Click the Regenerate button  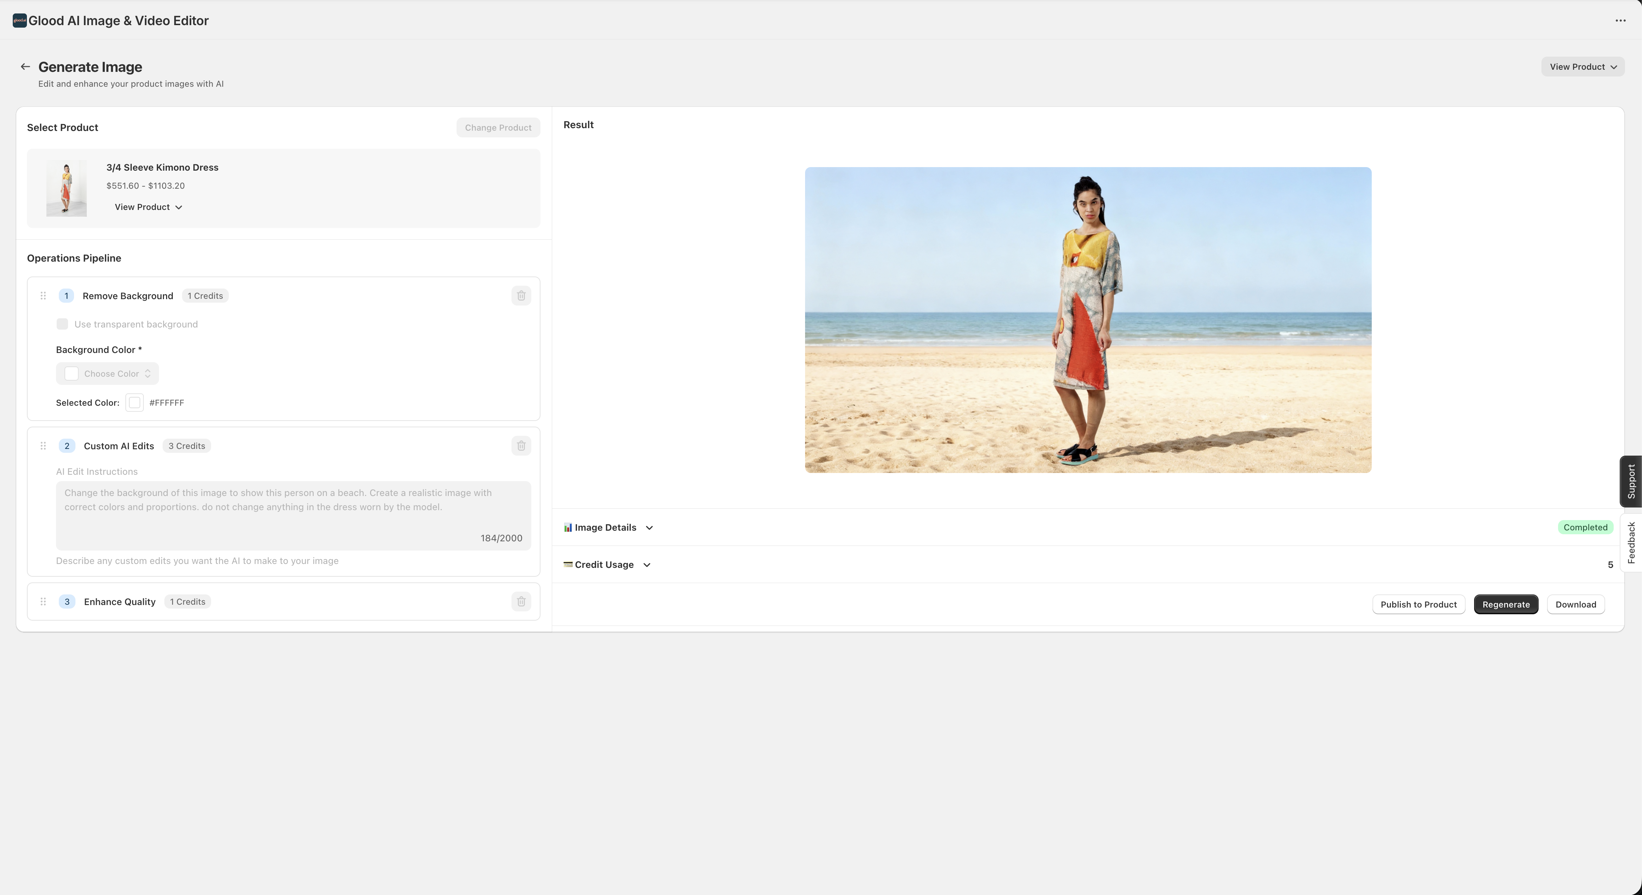(x=1506, y=604)
